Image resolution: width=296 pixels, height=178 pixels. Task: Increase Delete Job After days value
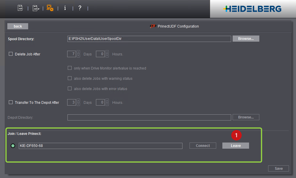coord(78,52)
